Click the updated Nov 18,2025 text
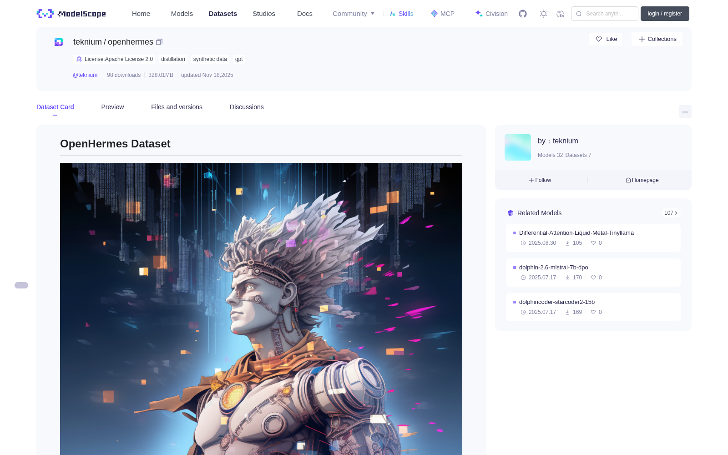 tap(207, 75)
